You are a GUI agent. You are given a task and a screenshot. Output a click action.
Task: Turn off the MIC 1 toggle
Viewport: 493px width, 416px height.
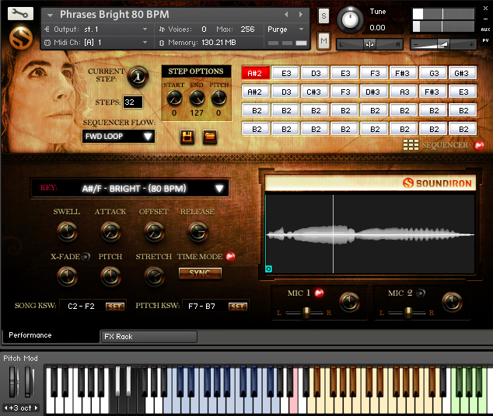tap(319, 293)
